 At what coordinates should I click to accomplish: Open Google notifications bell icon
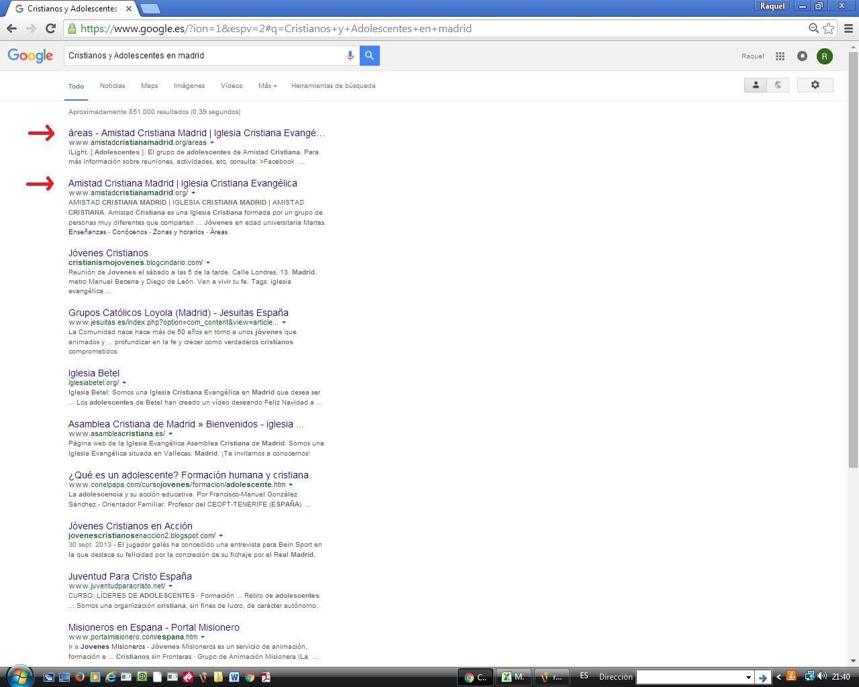(802, 56)
